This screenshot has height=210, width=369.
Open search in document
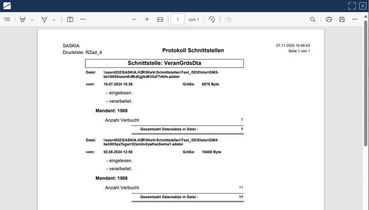(313, 19)
